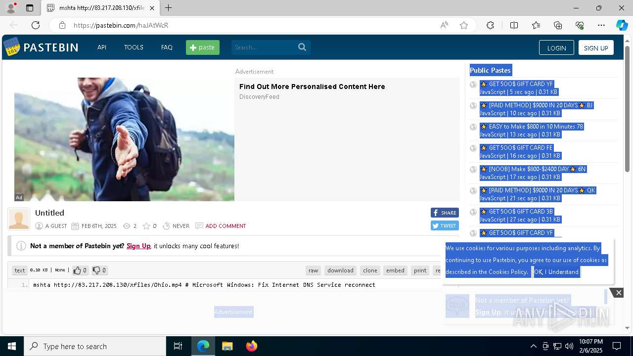Click the text syntax label

(20, 270)
